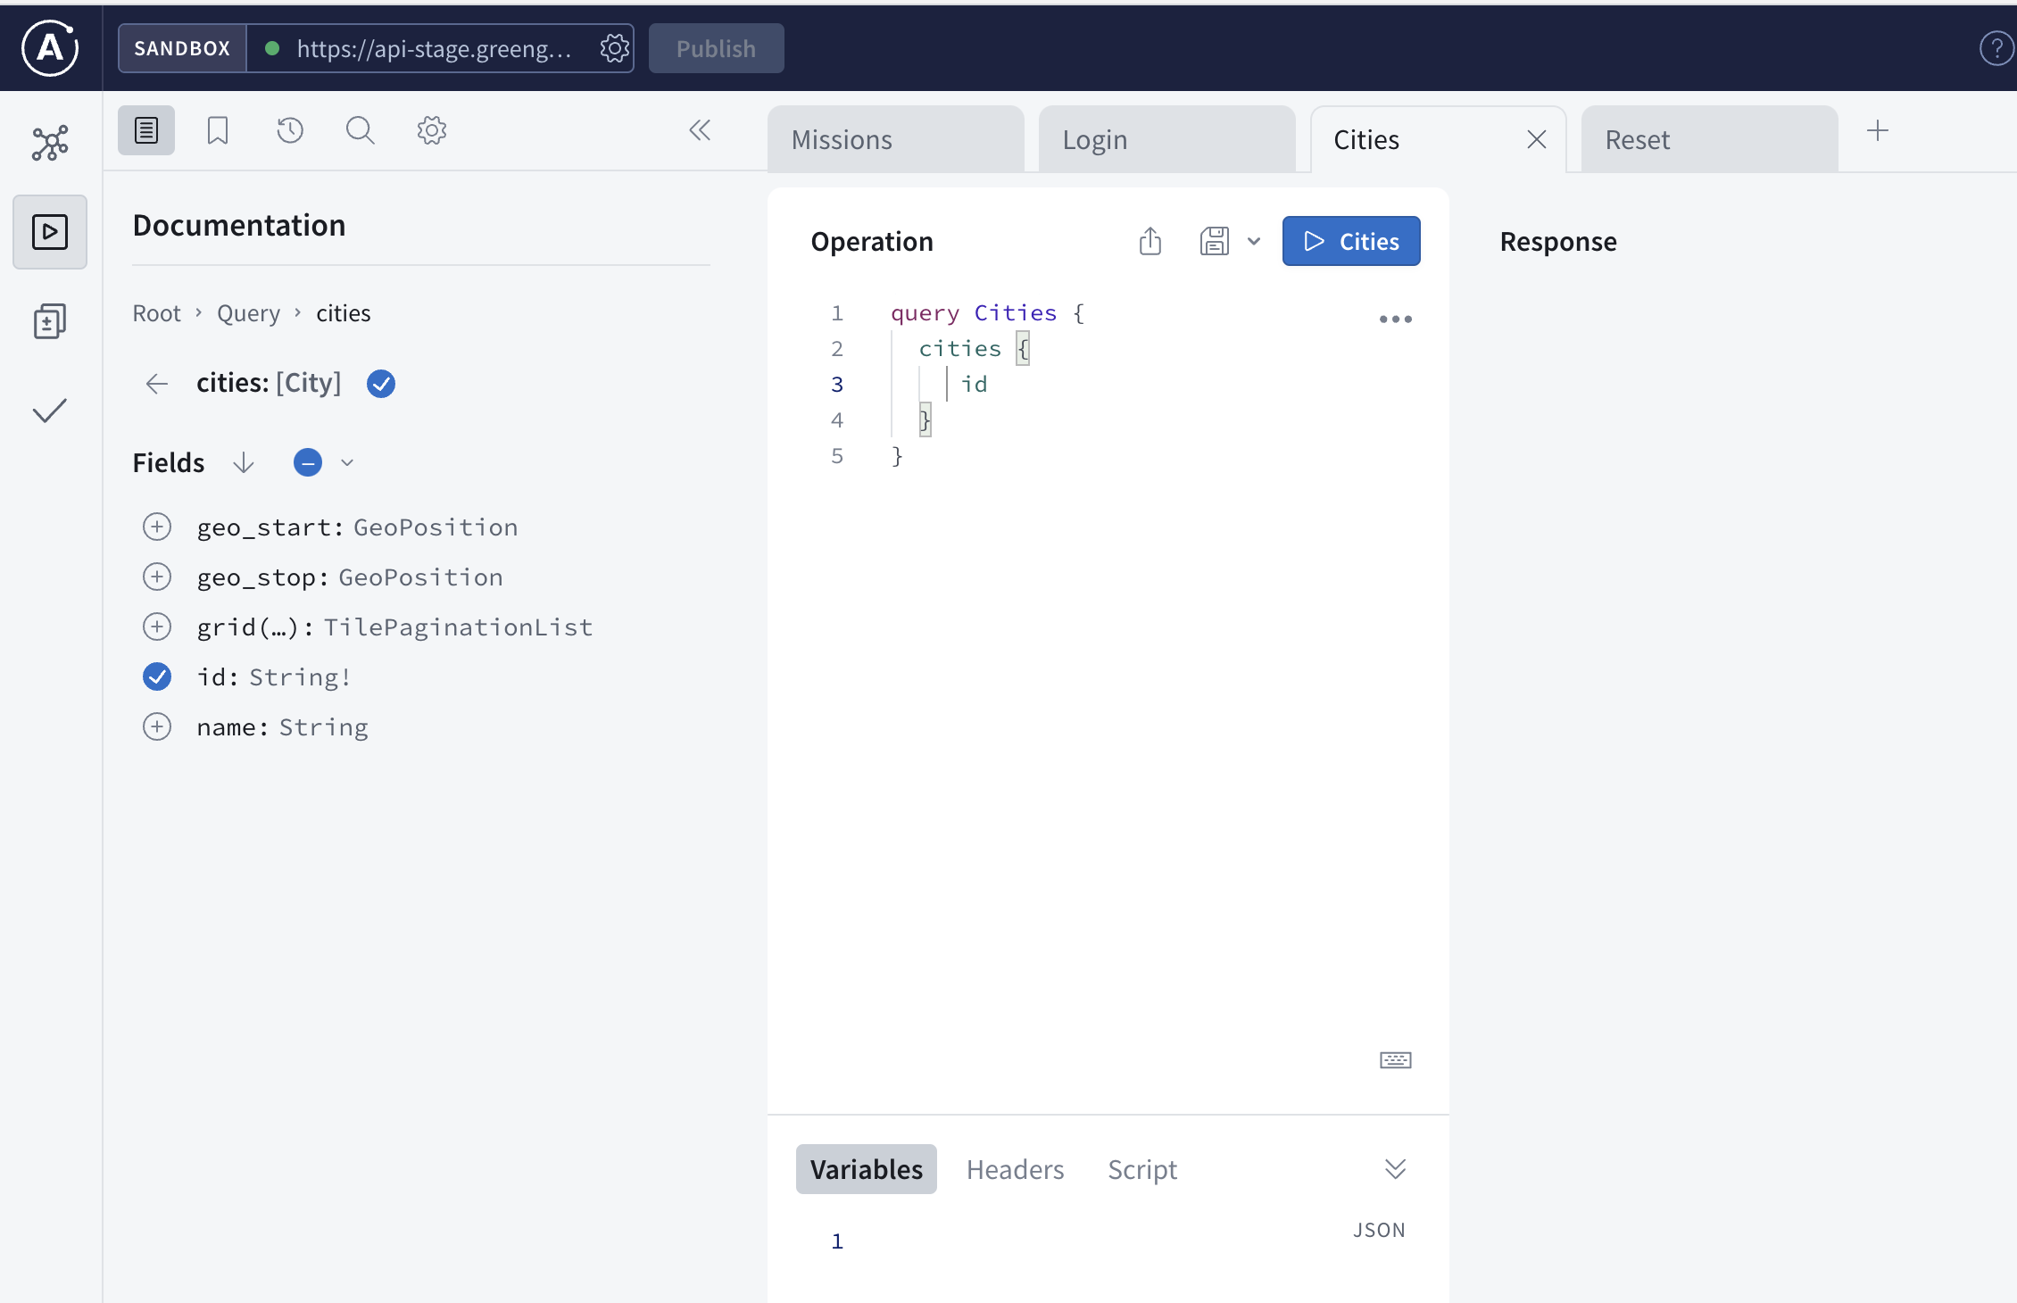Switch to the Login tab

(1166, 139)
